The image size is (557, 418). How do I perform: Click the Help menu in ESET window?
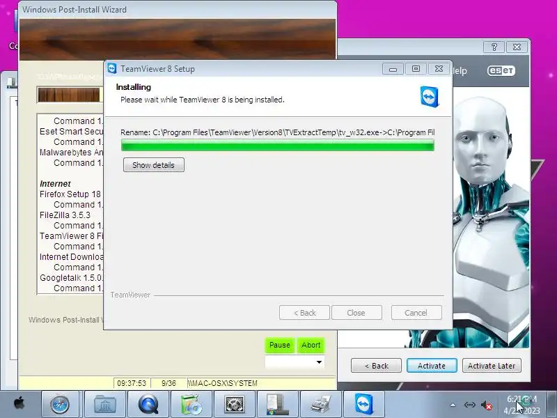coord(460,71)
